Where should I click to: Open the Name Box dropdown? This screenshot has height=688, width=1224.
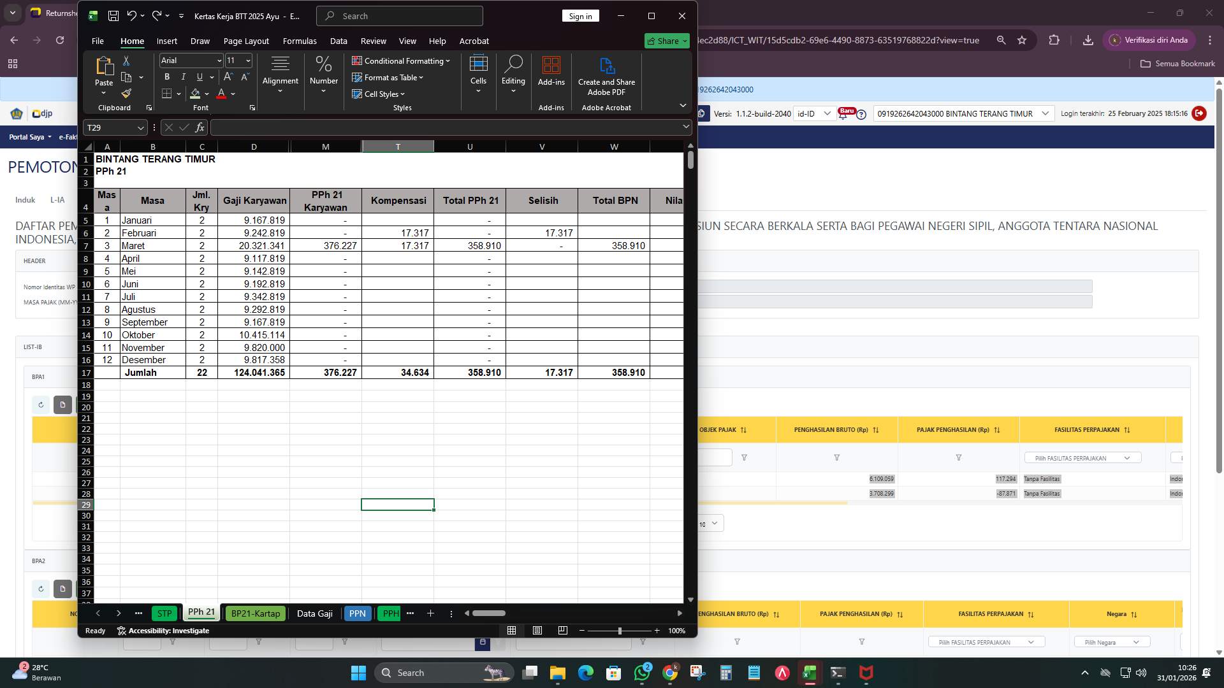click(140, 127)
